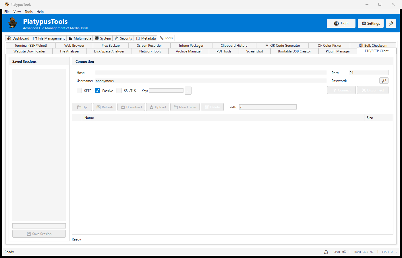Click the PlatypusTools platypus logo

(x=12, y=23)
